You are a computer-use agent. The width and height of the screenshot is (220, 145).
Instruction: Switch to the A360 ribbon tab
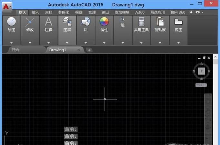pos(140,12)
